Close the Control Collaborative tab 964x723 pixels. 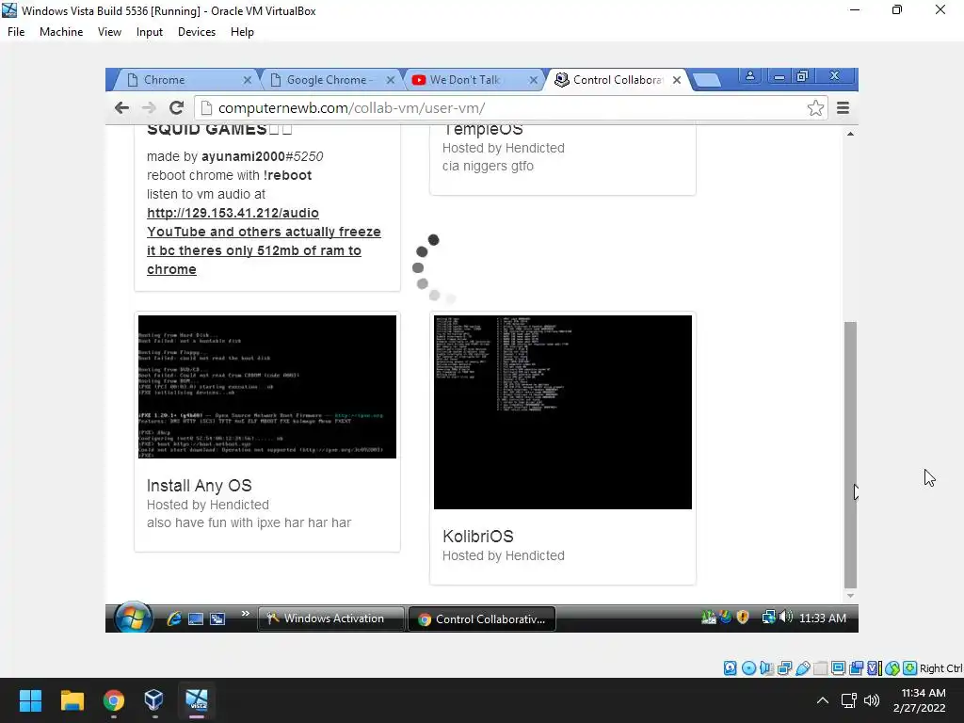point(676,80)
